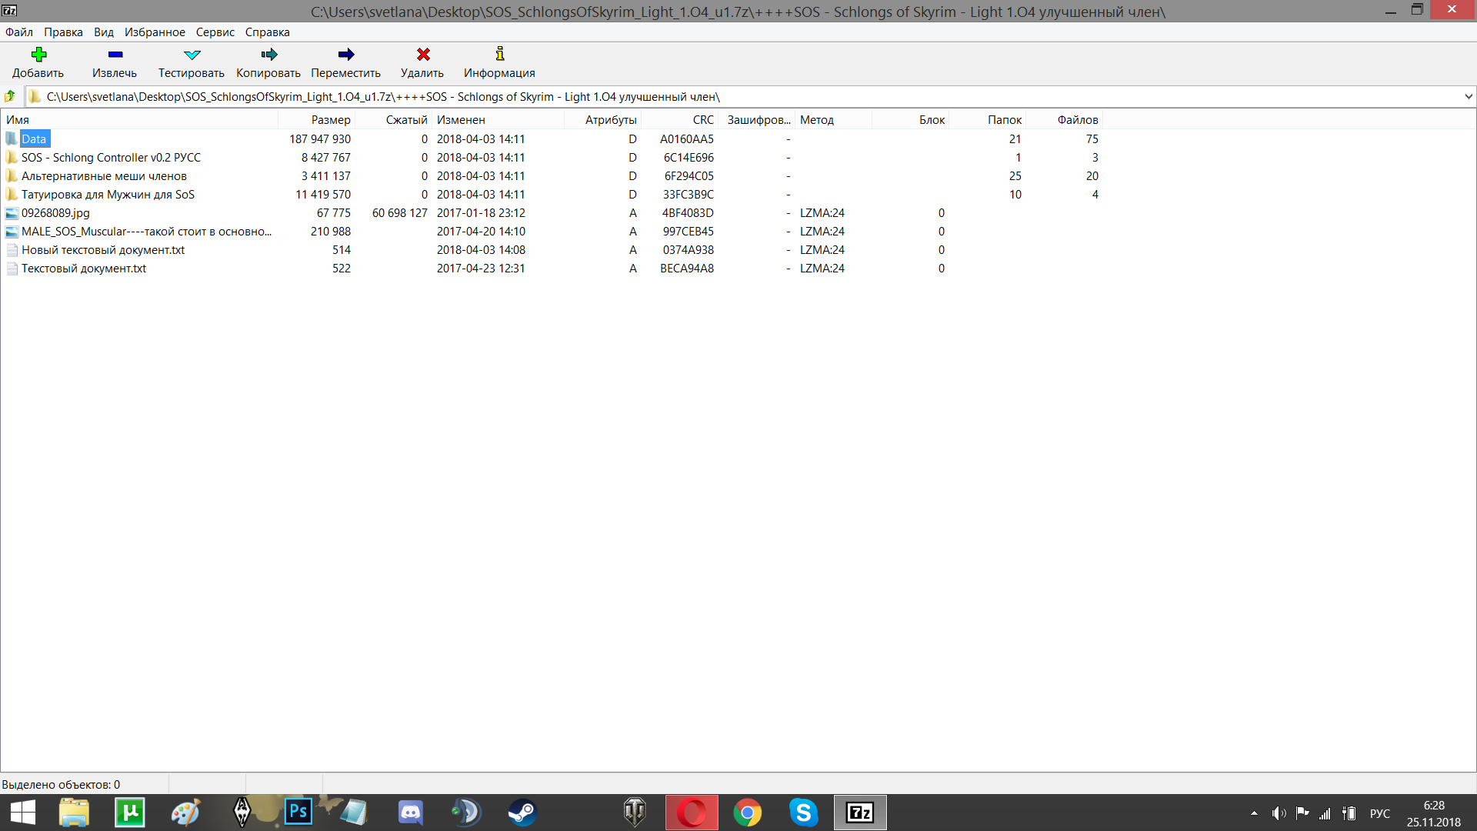Click the Move (Переместить) arrow icon
Viewport: 1477px width, 831px height.
346,54
